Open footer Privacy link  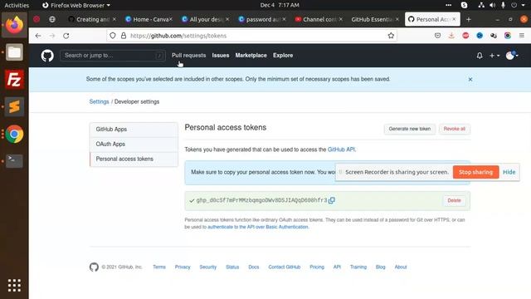(183, 267)
